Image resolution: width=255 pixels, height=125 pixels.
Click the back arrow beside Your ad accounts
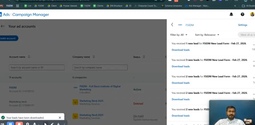[3, 26]
